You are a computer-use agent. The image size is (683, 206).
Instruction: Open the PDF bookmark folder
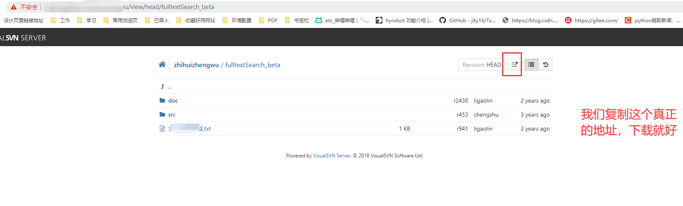(268, 20)
